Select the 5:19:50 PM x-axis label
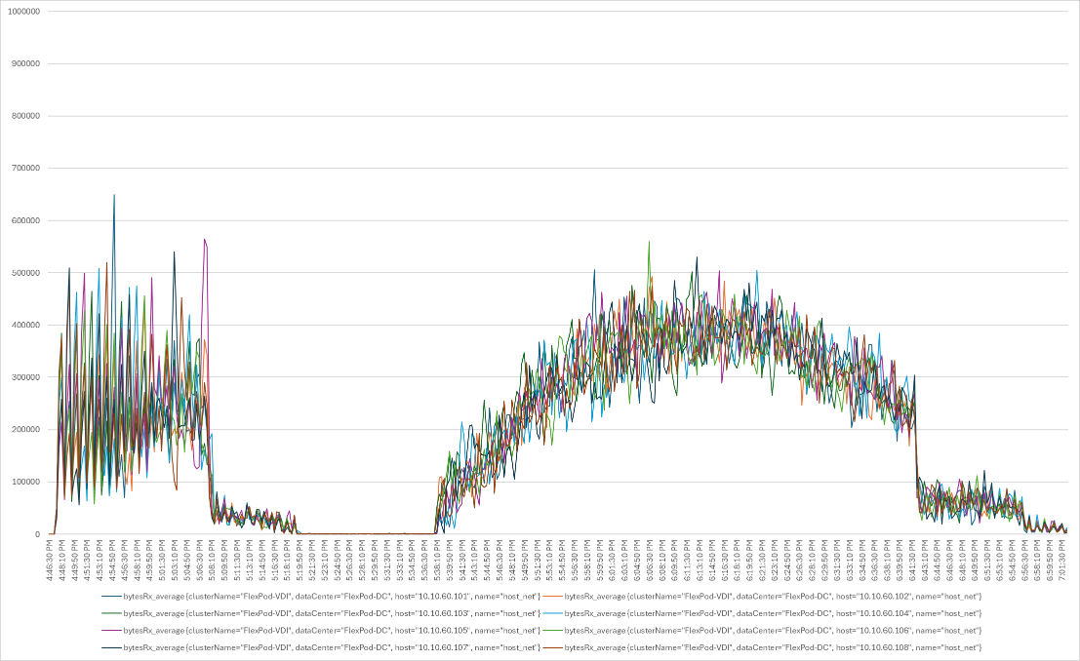The image size is (1080, 661). point(300,560)
